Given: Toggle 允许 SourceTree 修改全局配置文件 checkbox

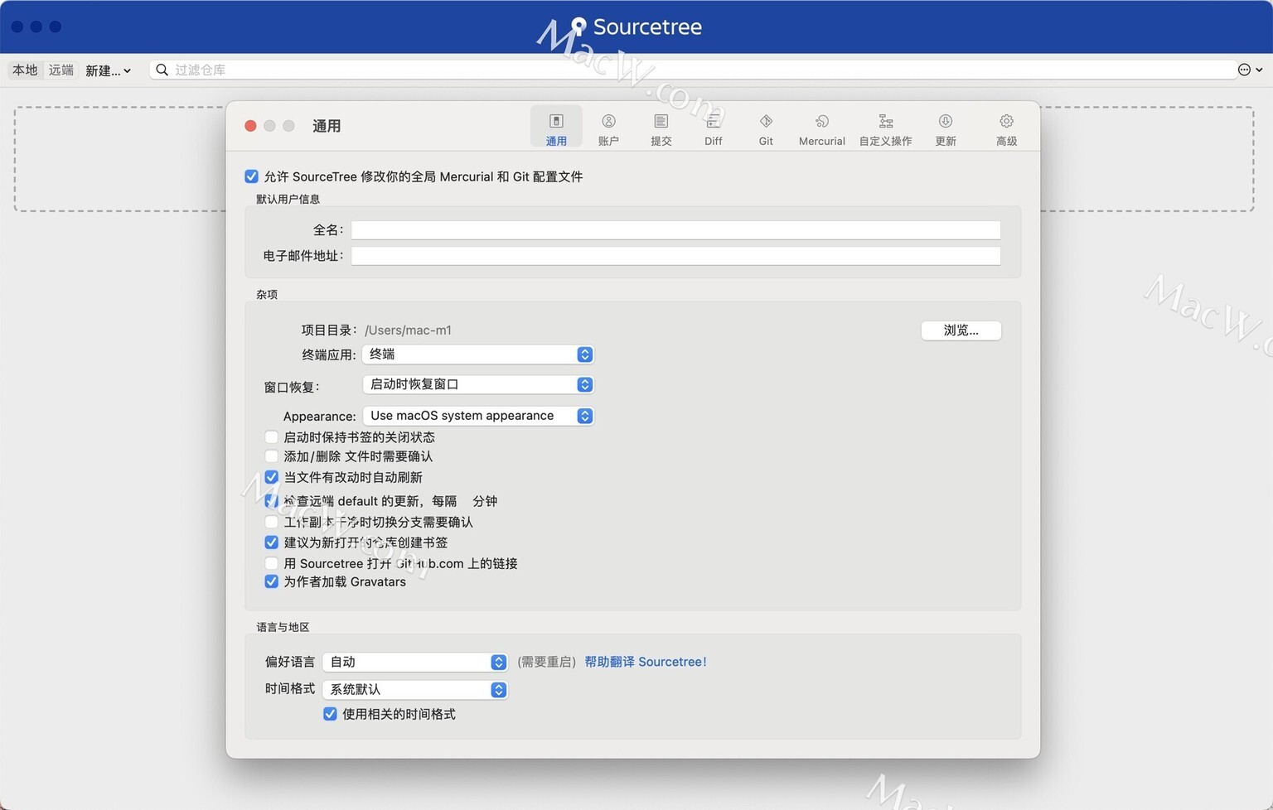Looking at the screenshot, I should [251, 176].
